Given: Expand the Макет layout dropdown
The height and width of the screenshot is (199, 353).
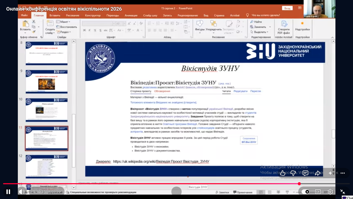Looking at the screenshot, I should pyautogui.click(x=63, y=22).
